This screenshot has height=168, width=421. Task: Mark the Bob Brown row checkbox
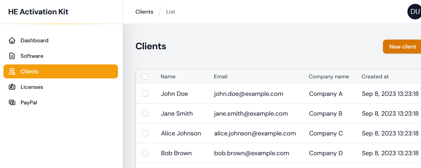[x=145, y=153]
